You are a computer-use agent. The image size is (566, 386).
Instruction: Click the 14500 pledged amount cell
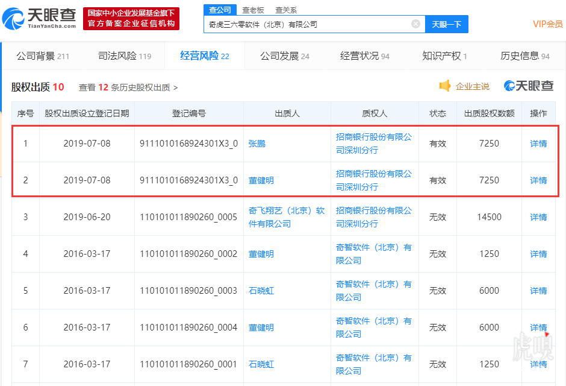click(x=489, y=217)
